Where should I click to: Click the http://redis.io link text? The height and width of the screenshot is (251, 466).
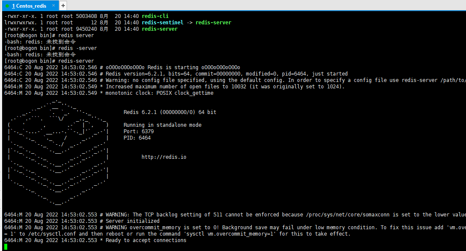[164, 157]
